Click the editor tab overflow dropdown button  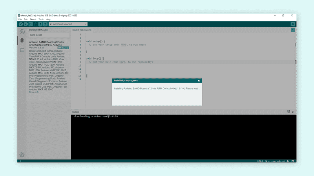pos(293,30)
